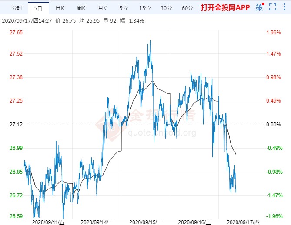Select 5分 five-minute interval
The image size is (291, 225).
pyautogui.click(x=124, y=8)
